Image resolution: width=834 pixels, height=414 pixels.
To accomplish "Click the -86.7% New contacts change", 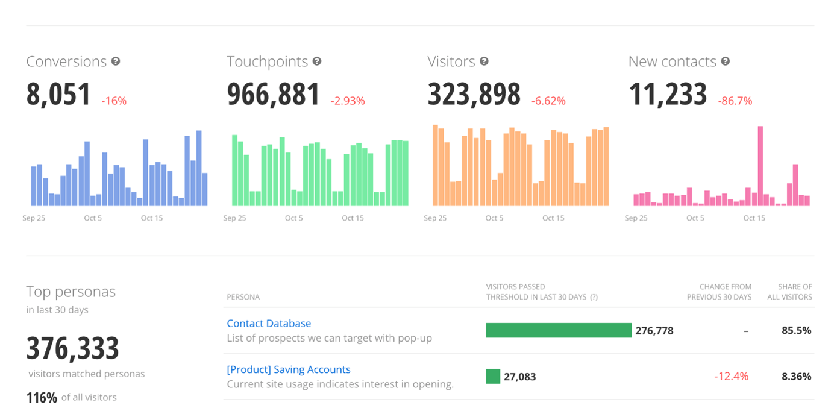I will click(735, 101).
